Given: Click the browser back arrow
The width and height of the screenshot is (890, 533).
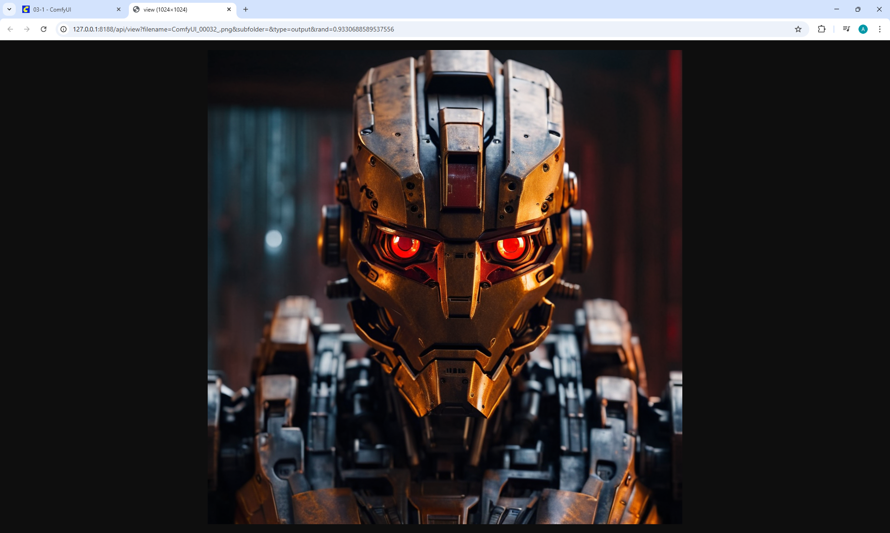Looking at the screenshot, I should 10,29.
